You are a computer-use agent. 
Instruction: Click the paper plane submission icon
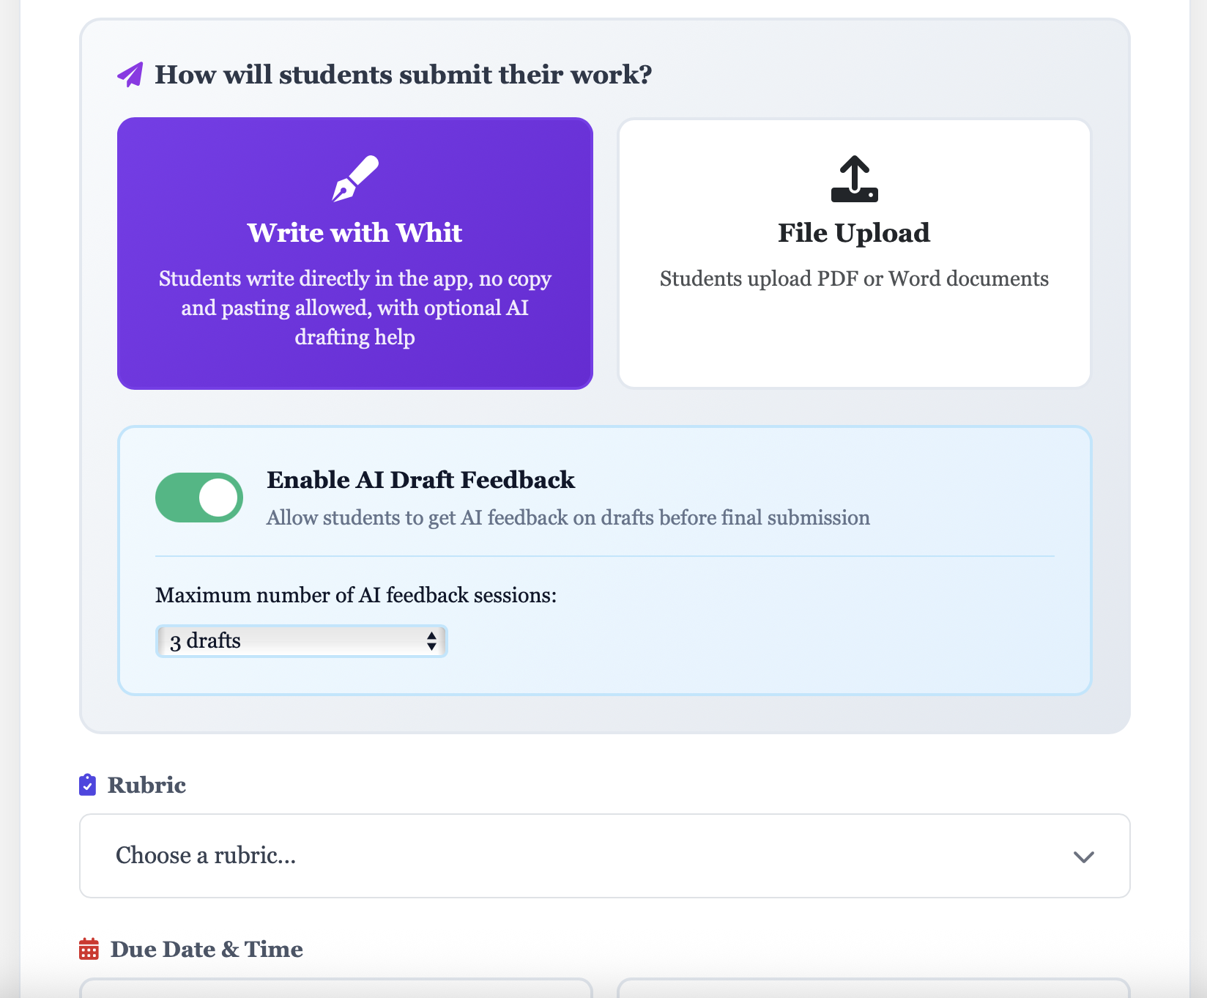[130, 75]
